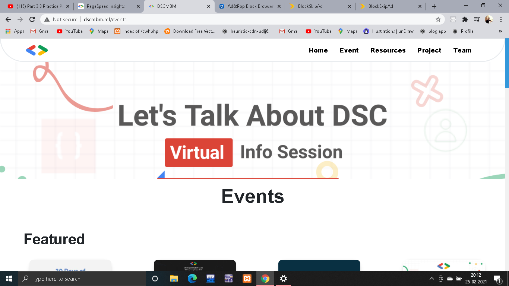This screenshot has width=509, height=286.
Task: Click the Chrome icon on the taskbar
Action: pyautogui.click(x=265, y=279)
